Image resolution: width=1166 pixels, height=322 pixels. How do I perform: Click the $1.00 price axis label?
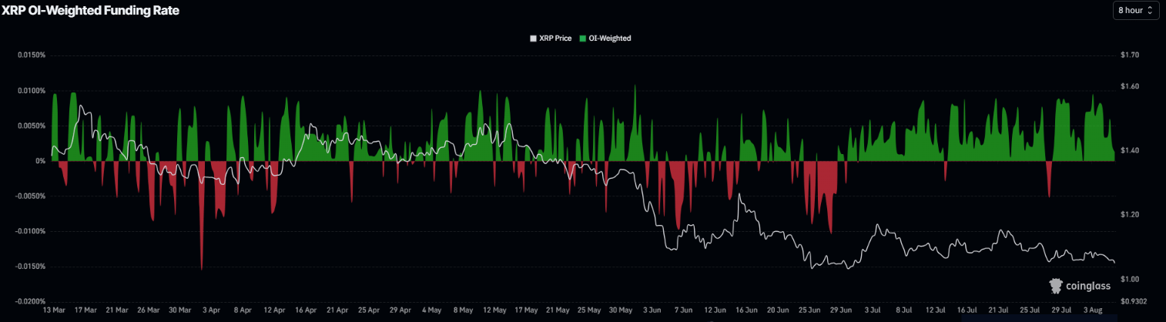coord(1131,279)
